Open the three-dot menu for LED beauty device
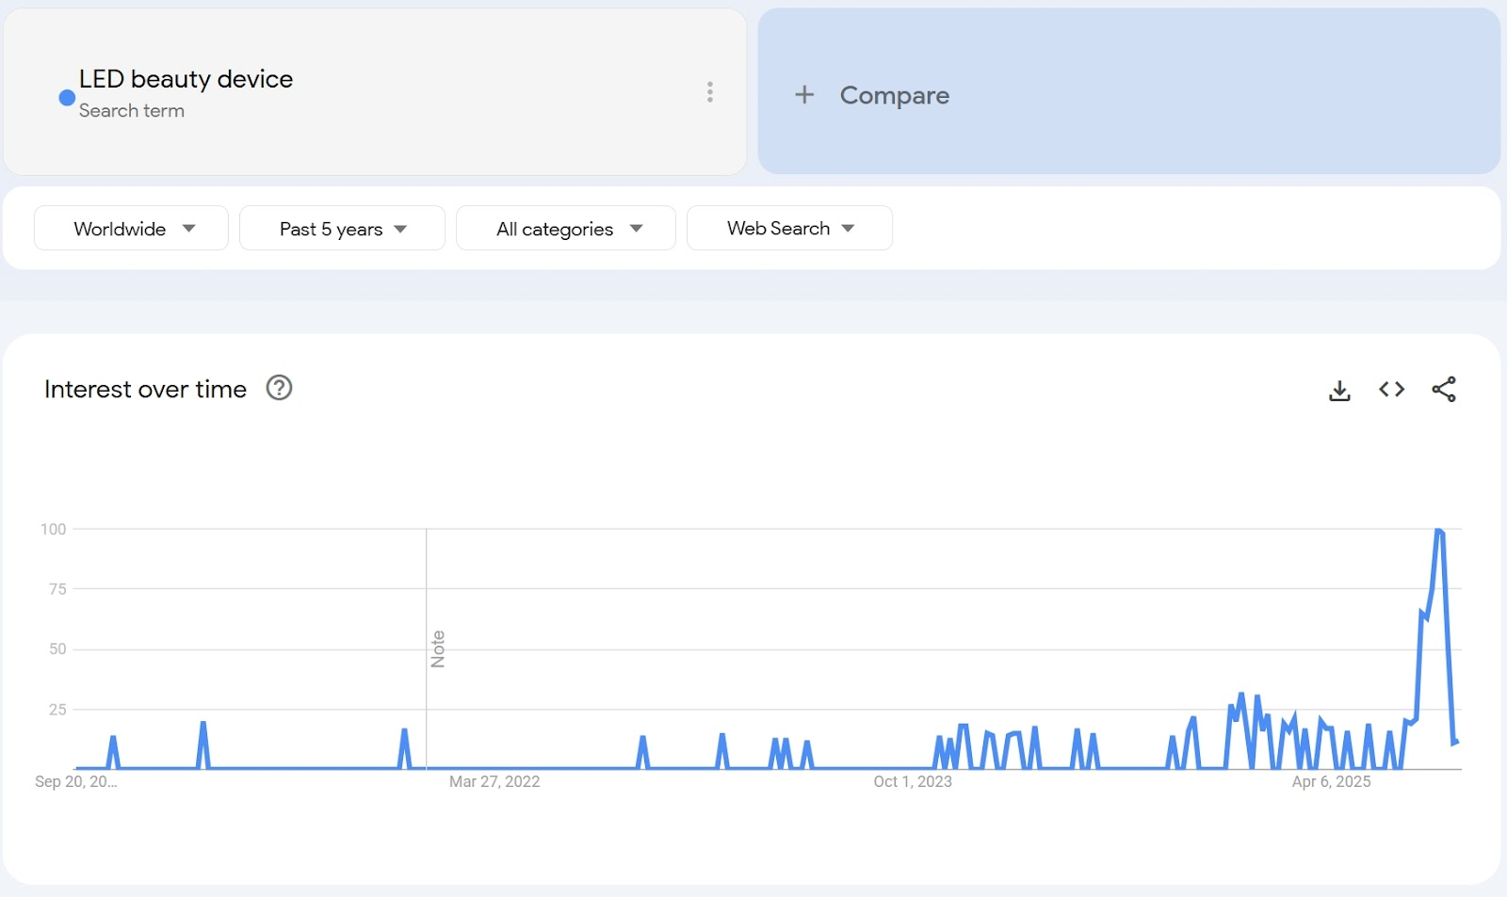This screenshot has height=897, width=1507. pyautogui.click(x=710, y=91)
